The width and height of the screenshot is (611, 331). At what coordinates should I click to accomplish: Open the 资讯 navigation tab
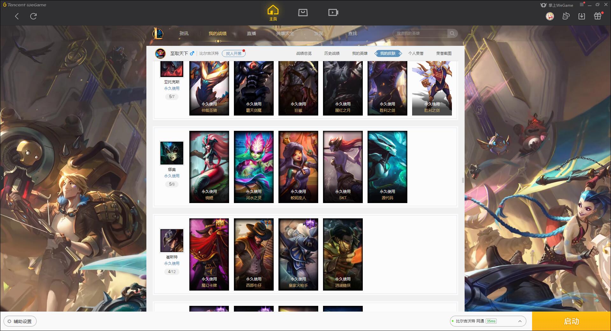(184, 33)
